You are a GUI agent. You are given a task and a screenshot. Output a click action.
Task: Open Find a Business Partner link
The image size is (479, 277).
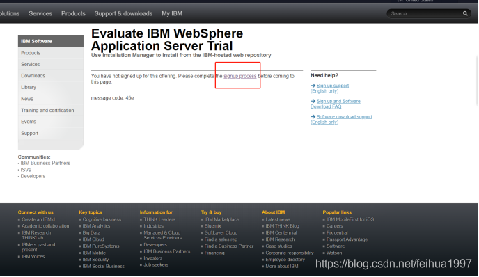(x=229, y=246)
